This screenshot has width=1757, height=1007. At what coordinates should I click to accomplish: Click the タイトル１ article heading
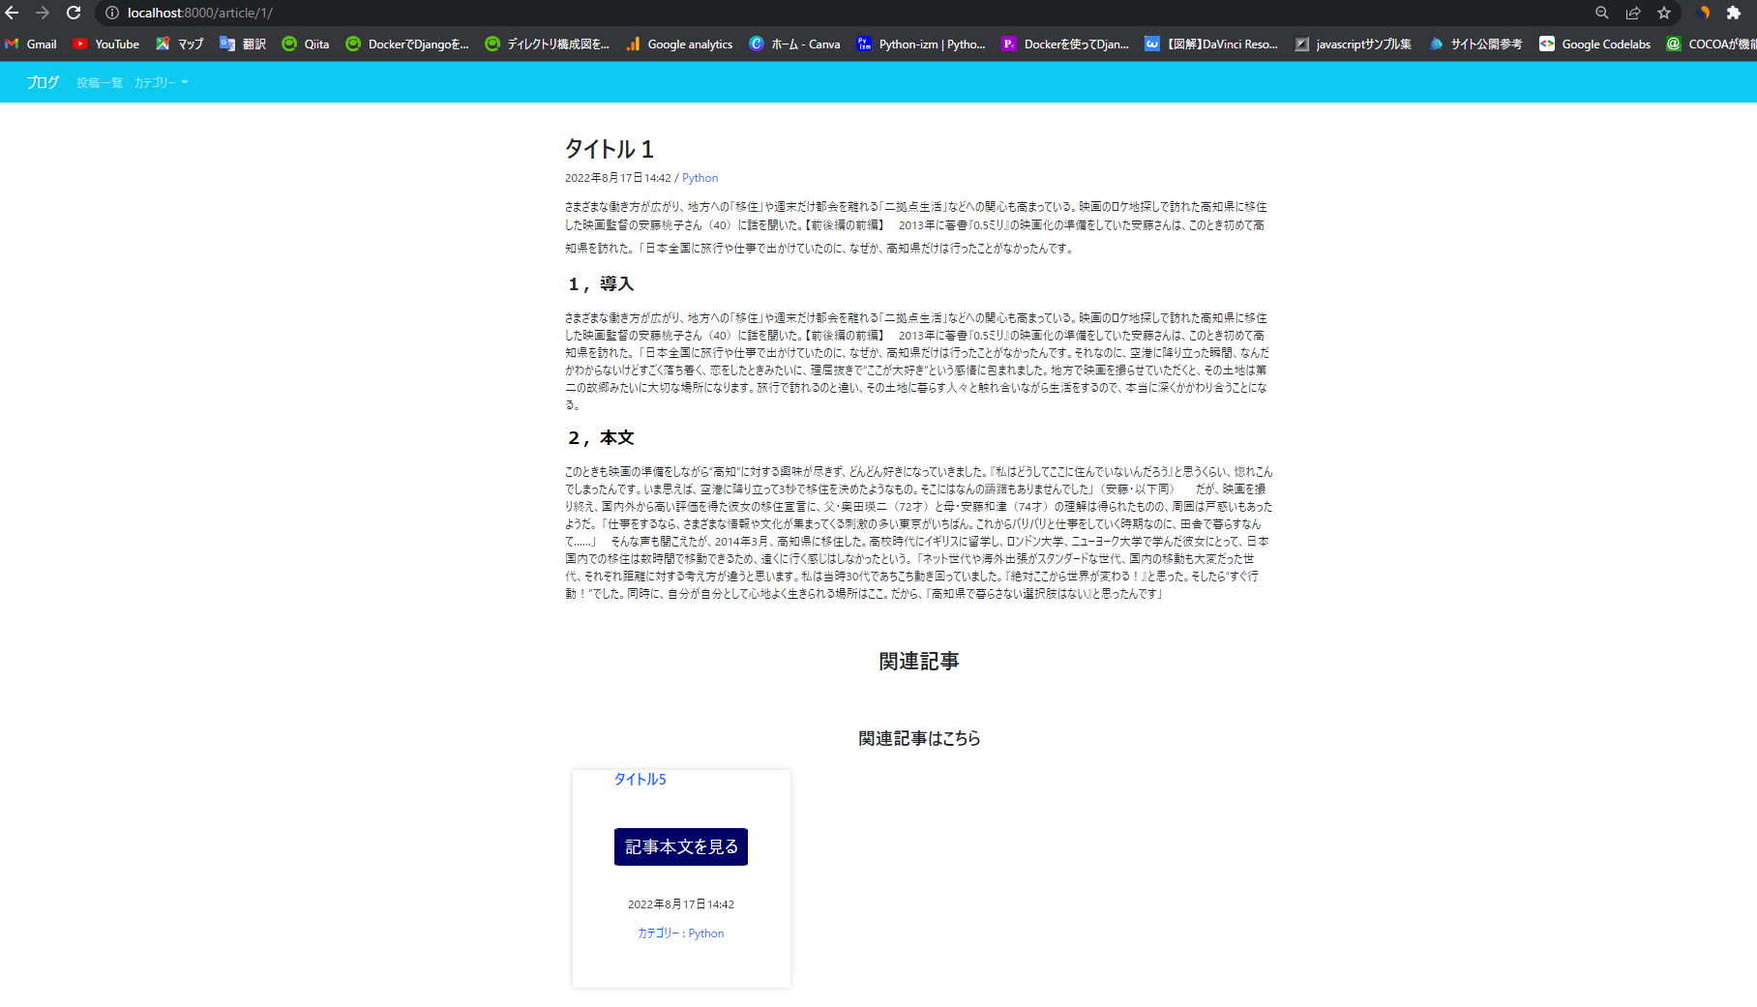pyautogui.click(x=610, y=149)
